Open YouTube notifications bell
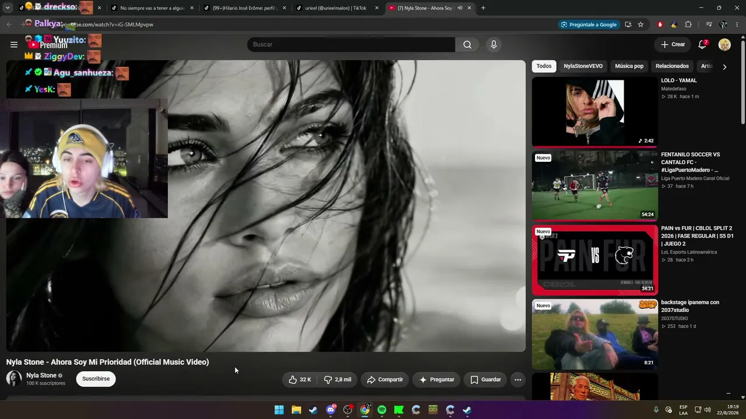746x419 pixels. (x=703, y=44)
